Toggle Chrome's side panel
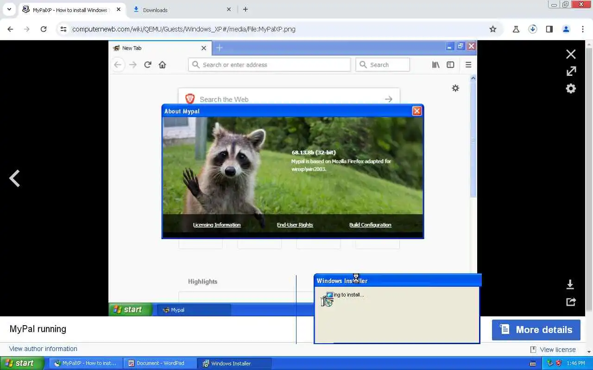The width and height of the screenshot is (593, 370). (549, 29)
